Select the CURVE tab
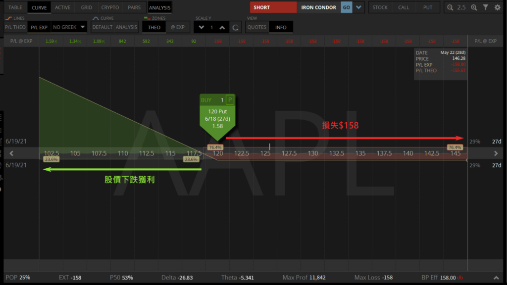Viewport: 507px width, 285px height. 39,7
